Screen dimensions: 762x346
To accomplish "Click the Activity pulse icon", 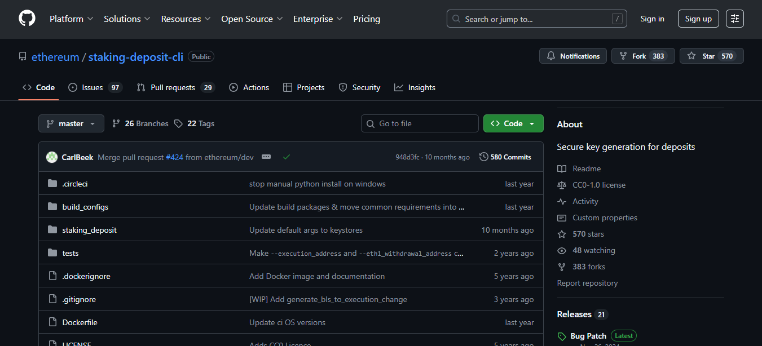I will [562, 201].
